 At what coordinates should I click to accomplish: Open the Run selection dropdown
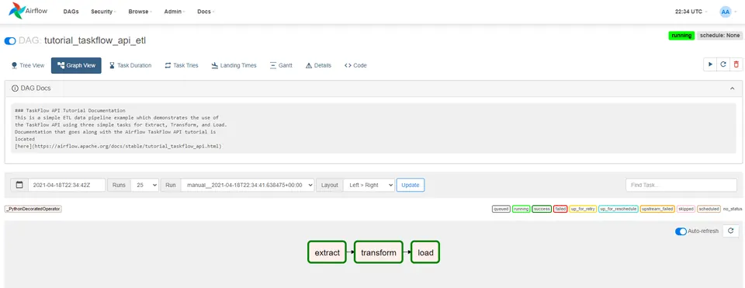click(x=248, y=185)
